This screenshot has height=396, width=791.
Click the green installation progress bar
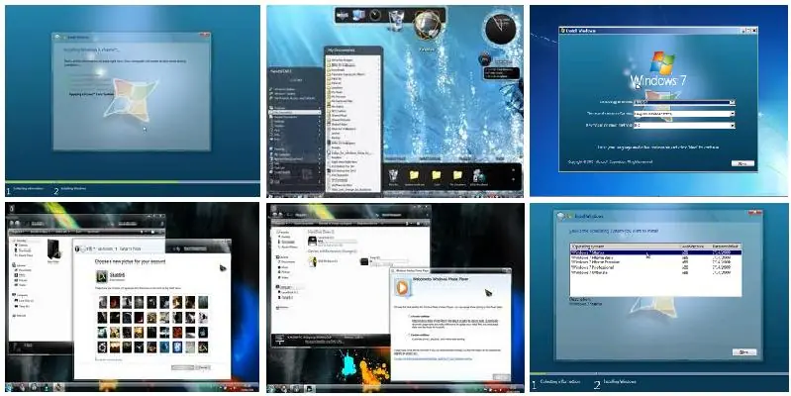tap(91, 181)
